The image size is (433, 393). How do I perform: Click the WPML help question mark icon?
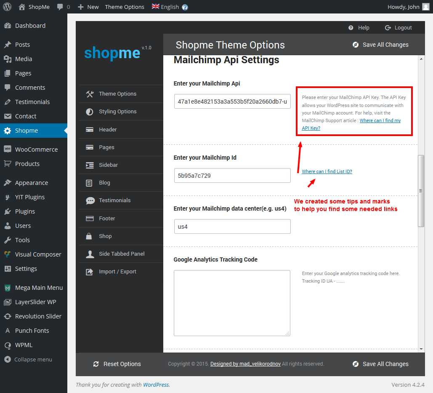(185, 7)
